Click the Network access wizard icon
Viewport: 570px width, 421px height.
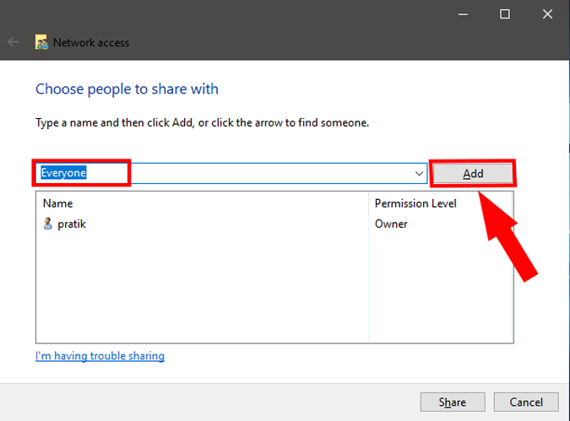41,42
